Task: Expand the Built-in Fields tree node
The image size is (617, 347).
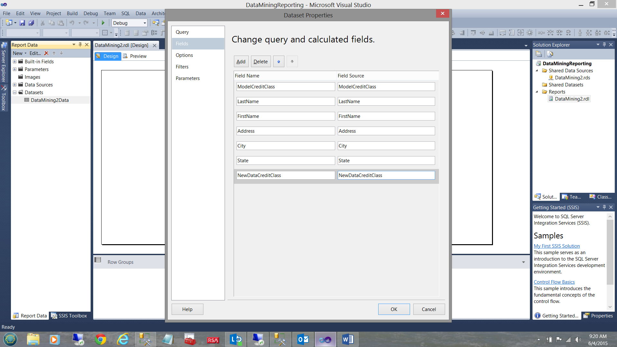Action: pyautogui.click(x=14, y=61)
